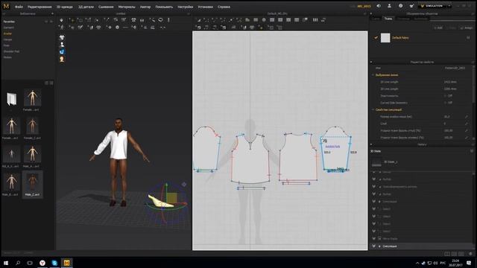This screenshot has width=477, height=268.
Task: Open the user account icon in title bar
Action: 389,6
